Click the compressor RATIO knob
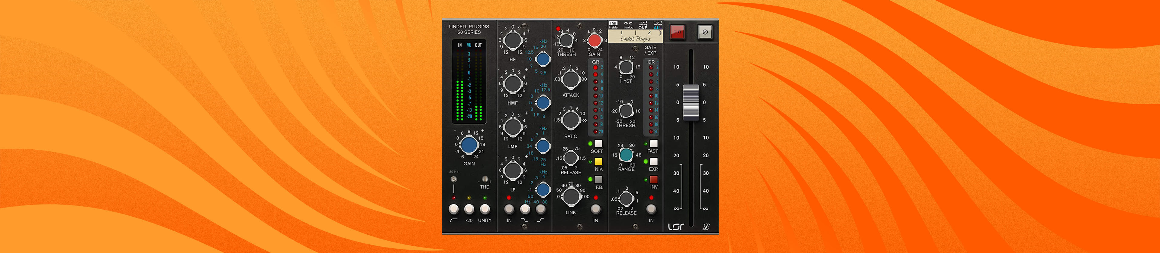 coord(571,120)
